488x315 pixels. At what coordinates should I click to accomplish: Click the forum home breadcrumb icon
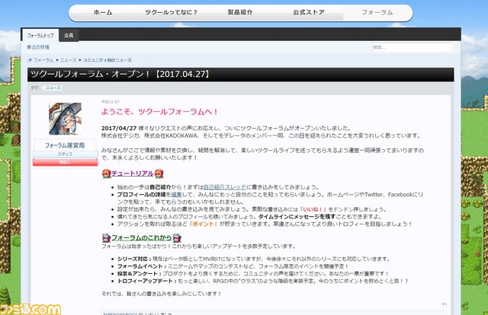30,59
